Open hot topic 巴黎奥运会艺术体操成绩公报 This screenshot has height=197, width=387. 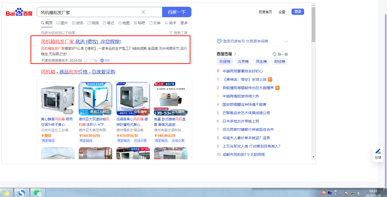pos(246,113)
